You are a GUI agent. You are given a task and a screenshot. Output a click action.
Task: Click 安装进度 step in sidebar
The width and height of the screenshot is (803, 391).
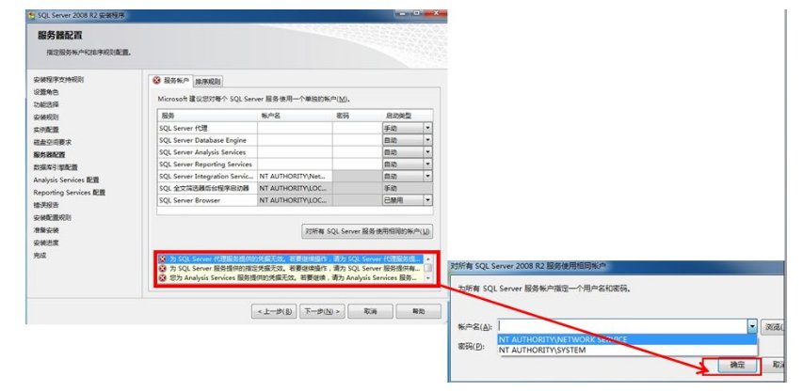coord(46,242)
